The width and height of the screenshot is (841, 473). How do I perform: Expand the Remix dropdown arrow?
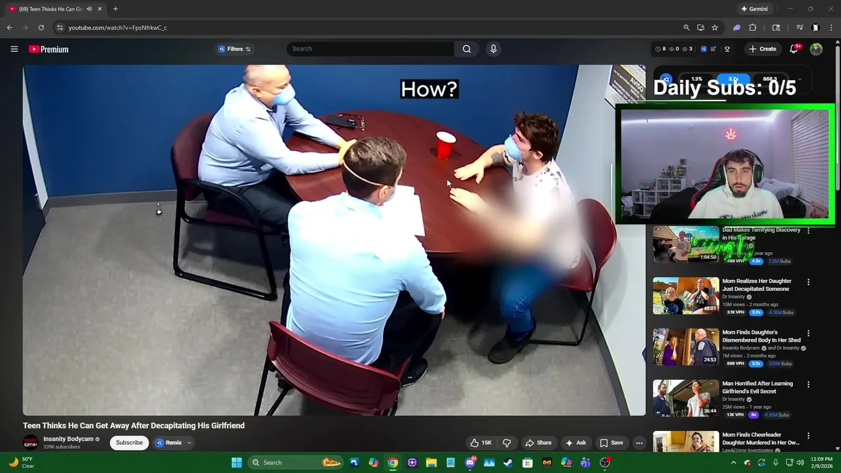(189, 443)
